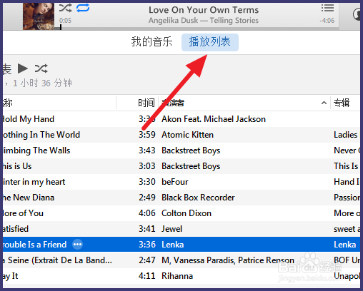Click the album artwork thumbnail
363x291 pixels.
click(39, 16)
